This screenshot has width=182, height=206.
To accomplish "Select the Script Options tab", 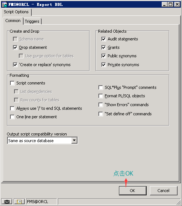I will coord(16,12).
